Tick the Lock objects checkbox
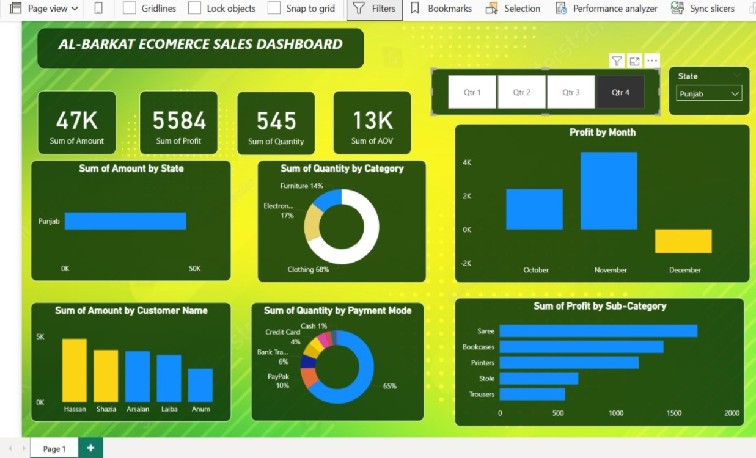The width and height of the screenshot is (756, 458). (x=195, y=9)
